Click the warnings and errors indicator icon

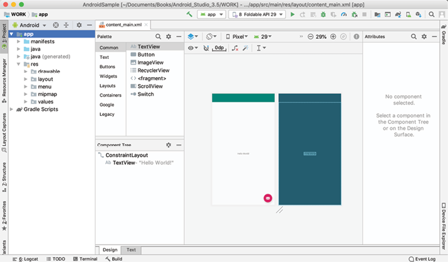357,36
